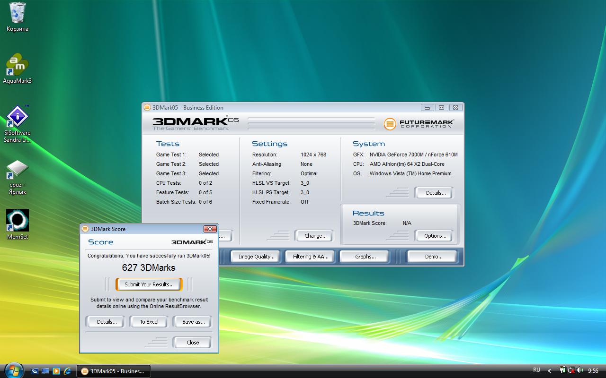This screenshot has width=606, height=378.
Task: Click CPU Tests value 0 of 2
Action: [205, 183]
